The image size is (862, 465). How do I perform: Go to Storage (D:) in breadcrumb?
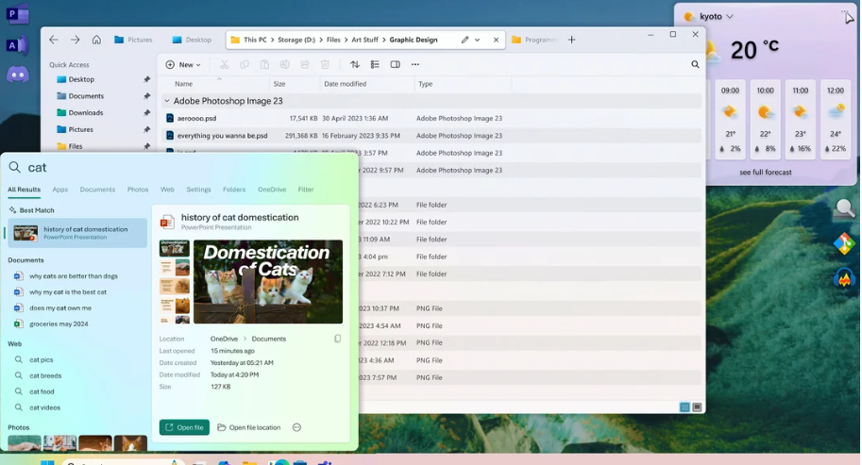296,40
